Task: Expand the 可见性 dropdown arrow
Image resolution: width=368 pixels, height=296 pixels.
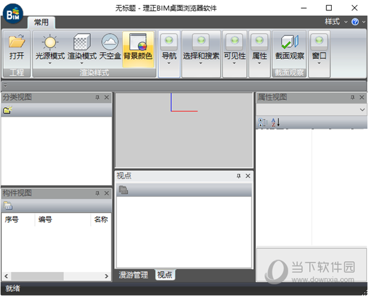Action: click(234, 63)
